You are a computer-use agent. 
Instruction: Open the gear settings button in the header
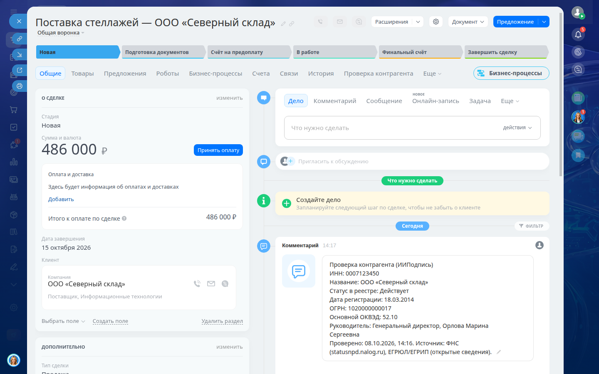pos(436,22)
